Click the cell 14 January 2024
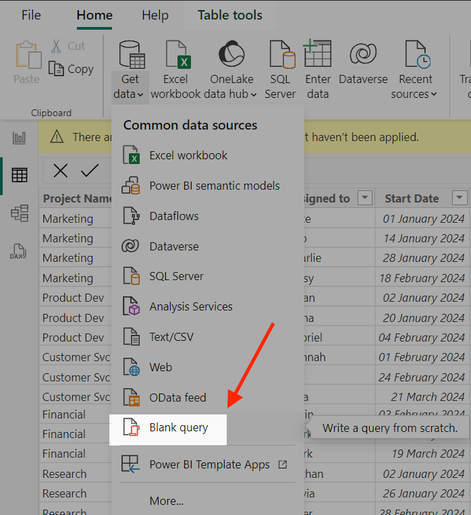 (x=424, y=238)
